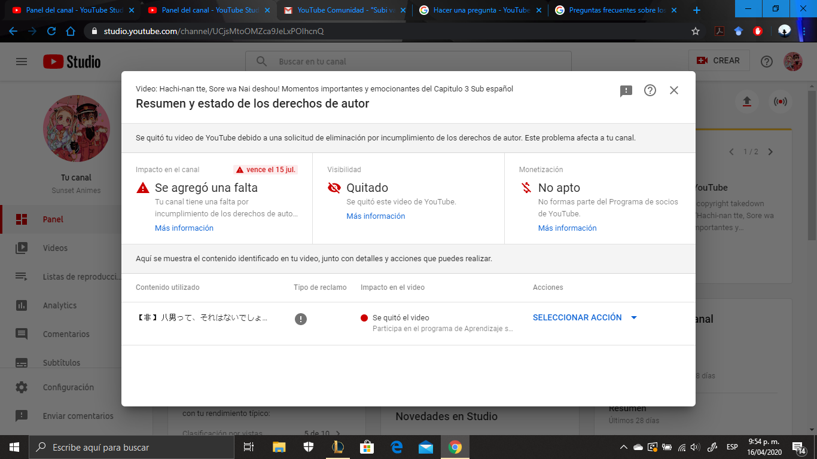Open SELECCIONAR ACCIÓN dropdown
The image size is (817, 459).
point(585,317)
